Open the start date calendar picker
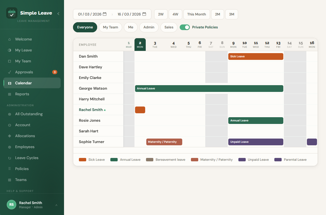 [x=104, y=14]
